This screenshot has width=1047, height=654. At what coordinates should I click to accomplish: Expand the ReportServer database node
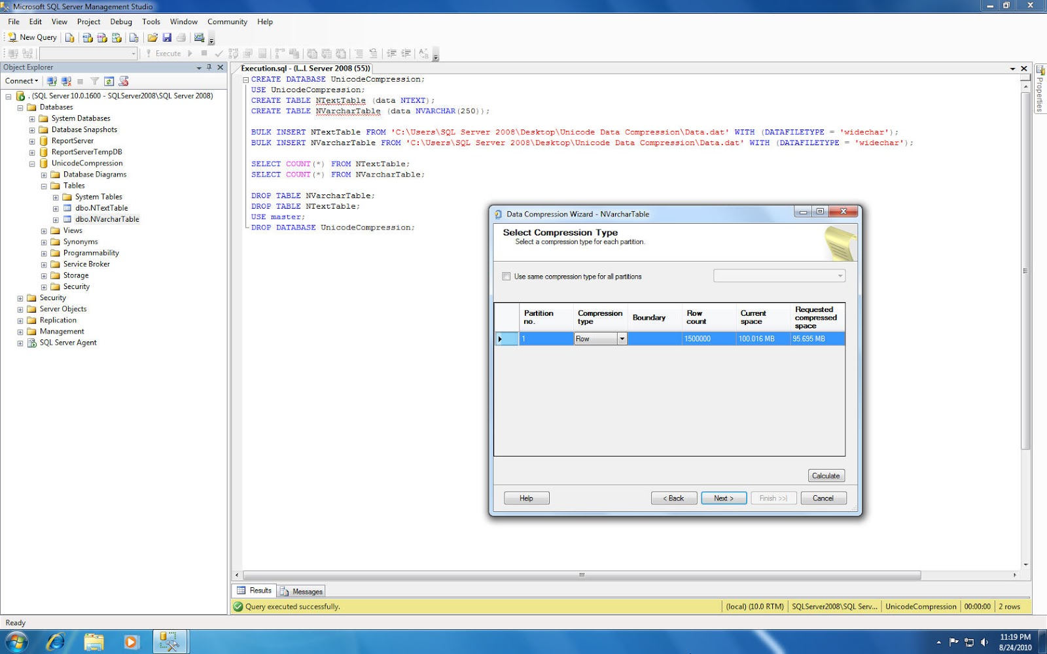[x=32, y=141]
